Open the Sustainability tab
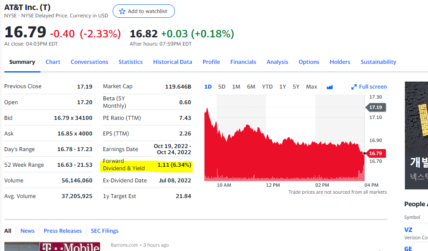 click(x=378, y=62)
